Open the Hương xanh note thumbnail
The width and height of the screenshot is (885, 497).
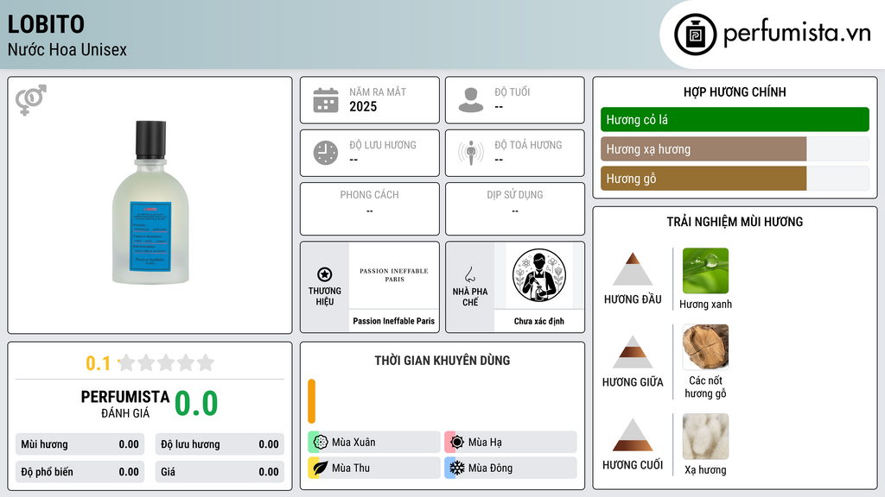[x=705, y=270]
